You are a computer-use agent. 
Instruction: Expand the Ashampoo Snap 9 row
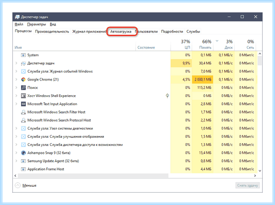pyautogui.click(x=16, y=153)
